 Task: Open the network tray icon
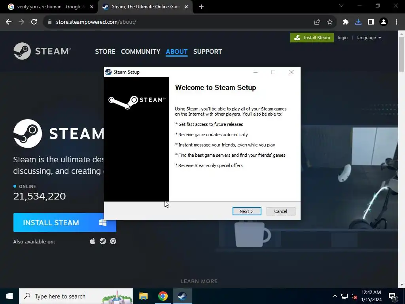(x=344, y=296)
